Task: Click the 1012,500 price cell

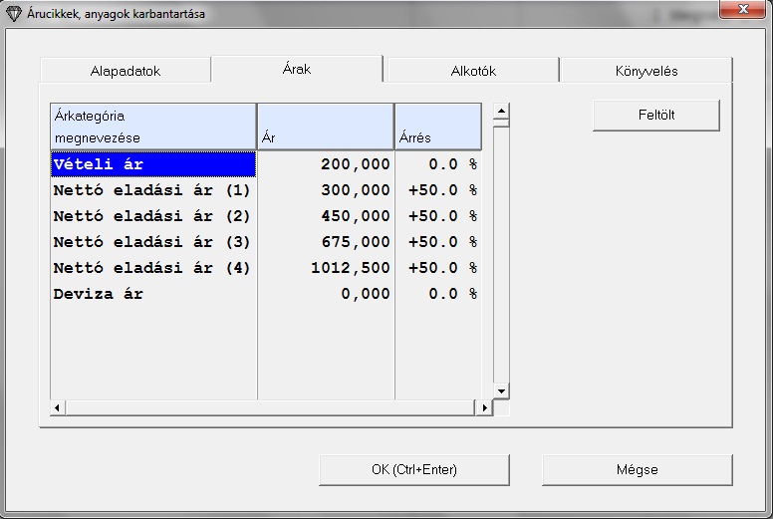Action: tap(326, 268)
